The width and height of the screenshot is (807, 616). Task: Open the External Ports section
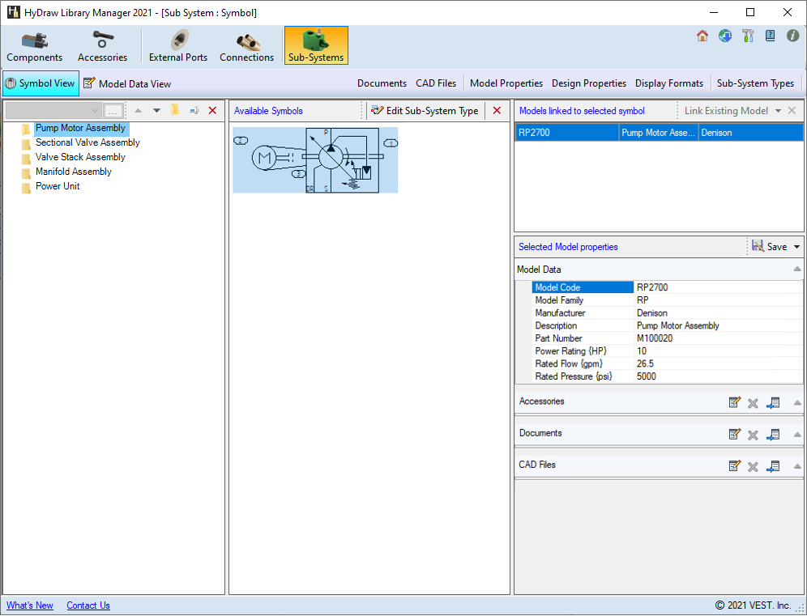point(178,46)
